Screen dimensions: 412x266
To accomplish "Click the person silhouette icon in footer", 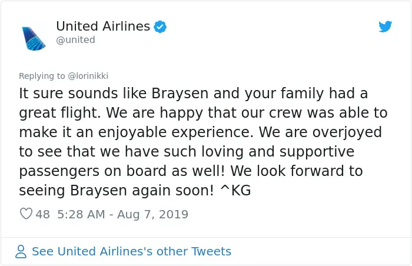I will [21, 251].
